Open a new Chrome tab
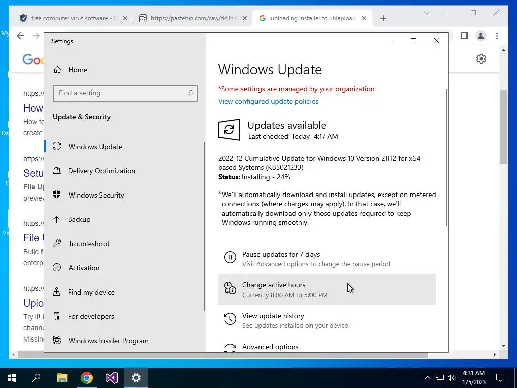517x388 pixels. (x=383, y=19)
